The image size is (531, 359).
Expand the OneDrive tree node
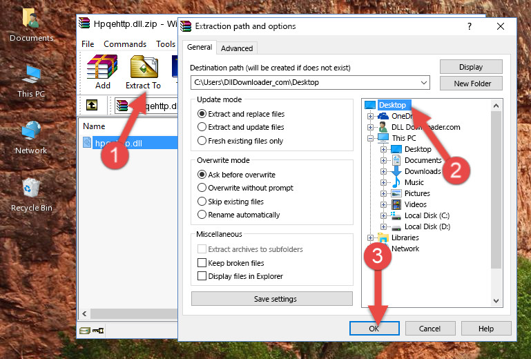(x=371, y=116)
